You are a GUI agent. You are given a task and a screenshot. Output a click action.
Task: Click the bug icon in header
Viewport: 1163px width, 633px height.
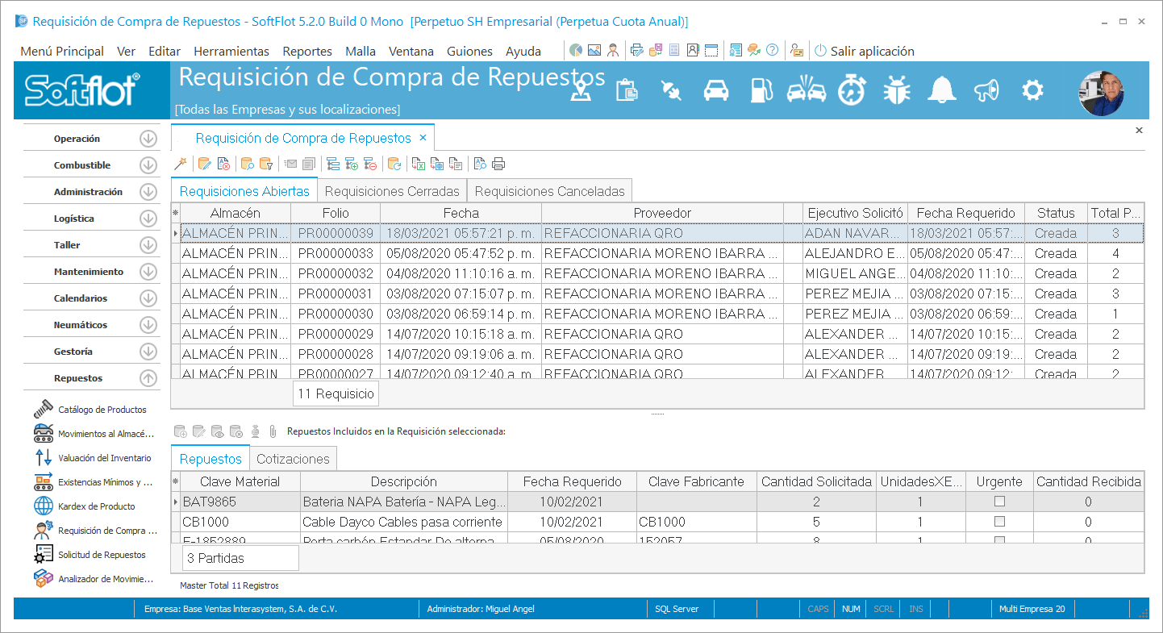pyautogui.click(x=896, y=90)
